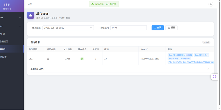
Task: Click the green 是 tag
Action: coord(82,59)
